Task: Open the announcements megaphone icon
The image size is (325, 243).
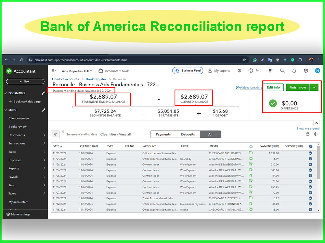Action: pyautogui.click(x=240, y=71)
